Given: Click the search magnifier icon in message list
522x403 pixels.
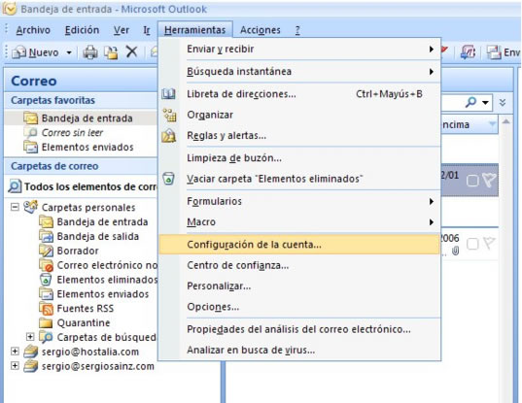Looking at the screenshot, I should coord(471,102).
